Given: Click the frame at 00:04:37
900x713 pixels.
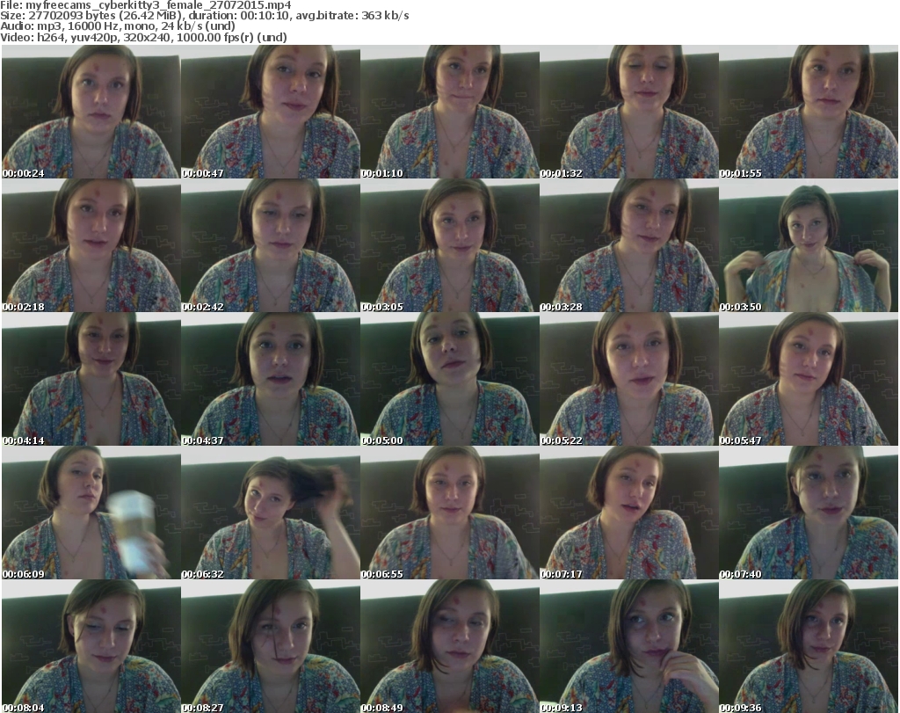Looking at the screenshot, I should [271, 379].
